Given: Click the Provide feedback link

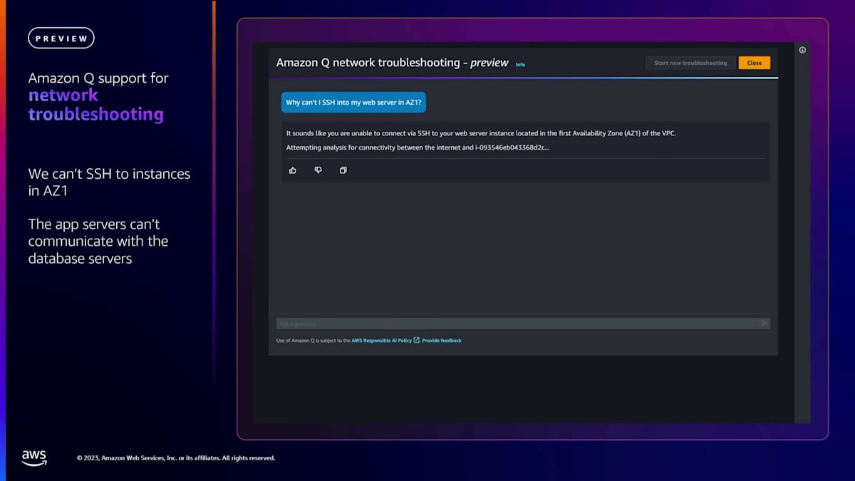Looking at the screenshot, I should coord(442,341).
